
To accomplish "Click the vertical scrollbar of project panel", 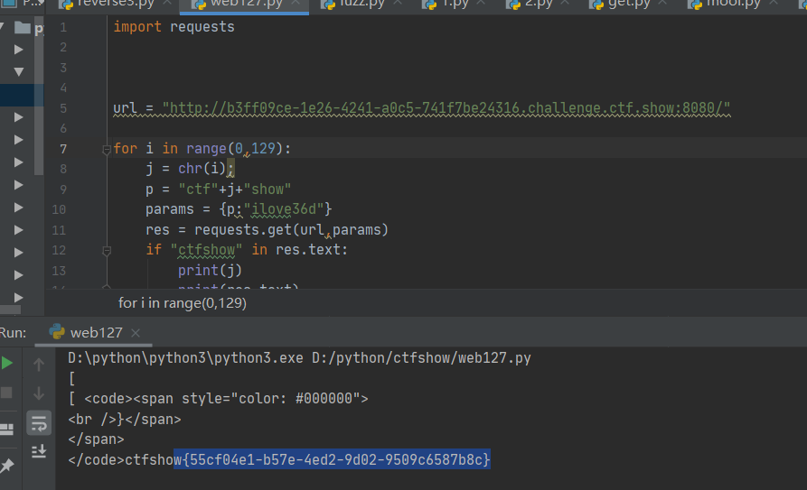I will pos(39,97).
